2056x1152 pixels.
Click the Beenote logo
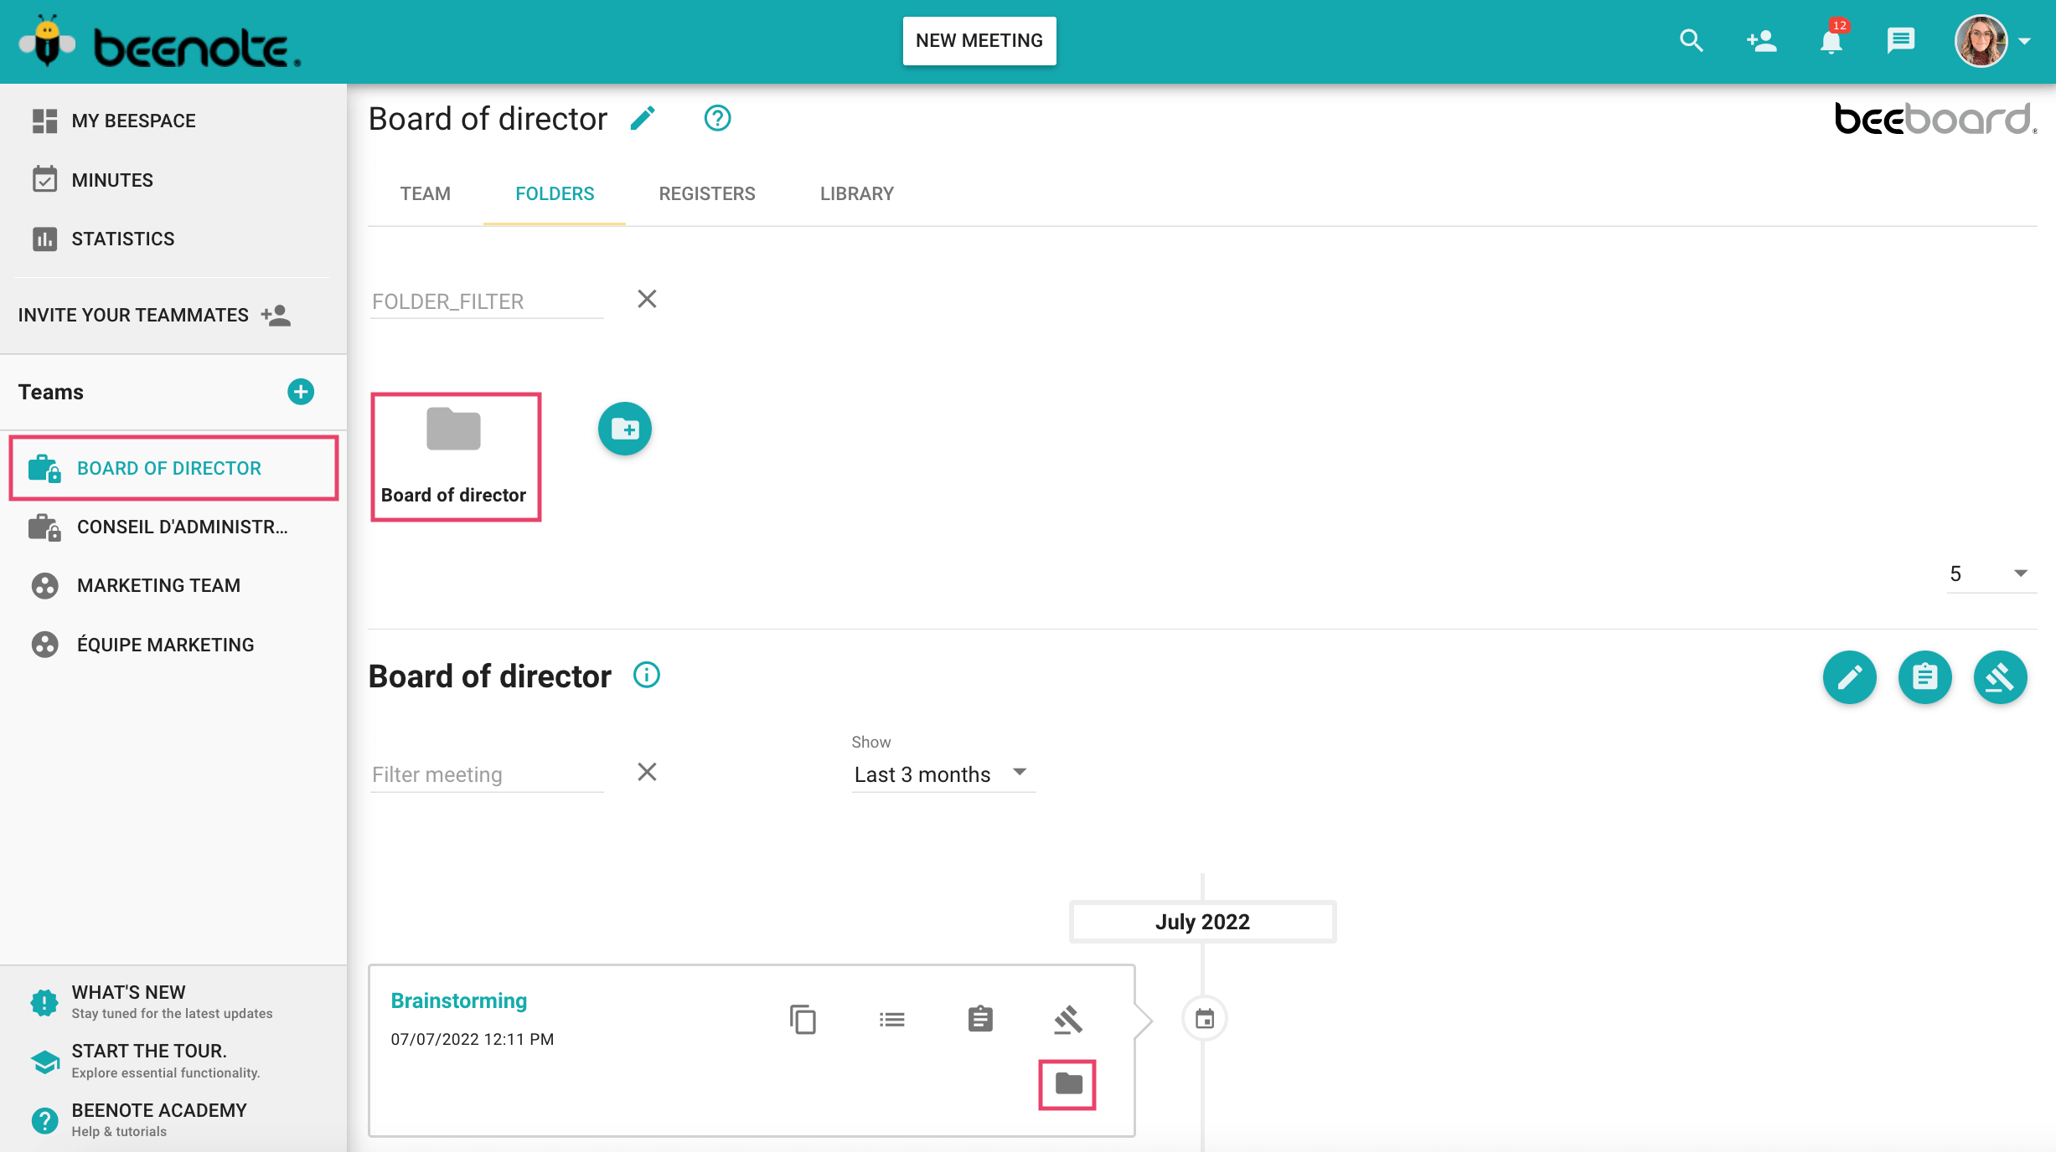160,42
